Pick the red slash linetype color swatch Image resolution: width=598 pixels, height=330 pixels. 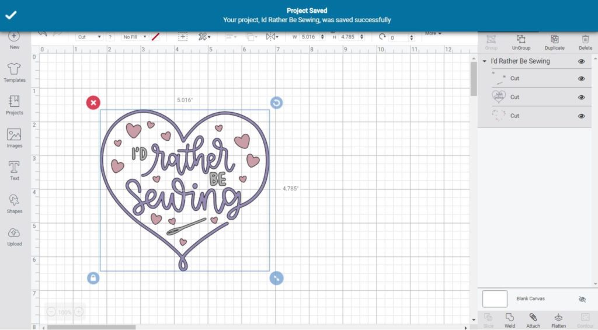coord(155,37)
